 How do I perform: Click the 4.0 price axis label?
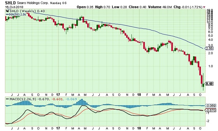click(210, 40)
